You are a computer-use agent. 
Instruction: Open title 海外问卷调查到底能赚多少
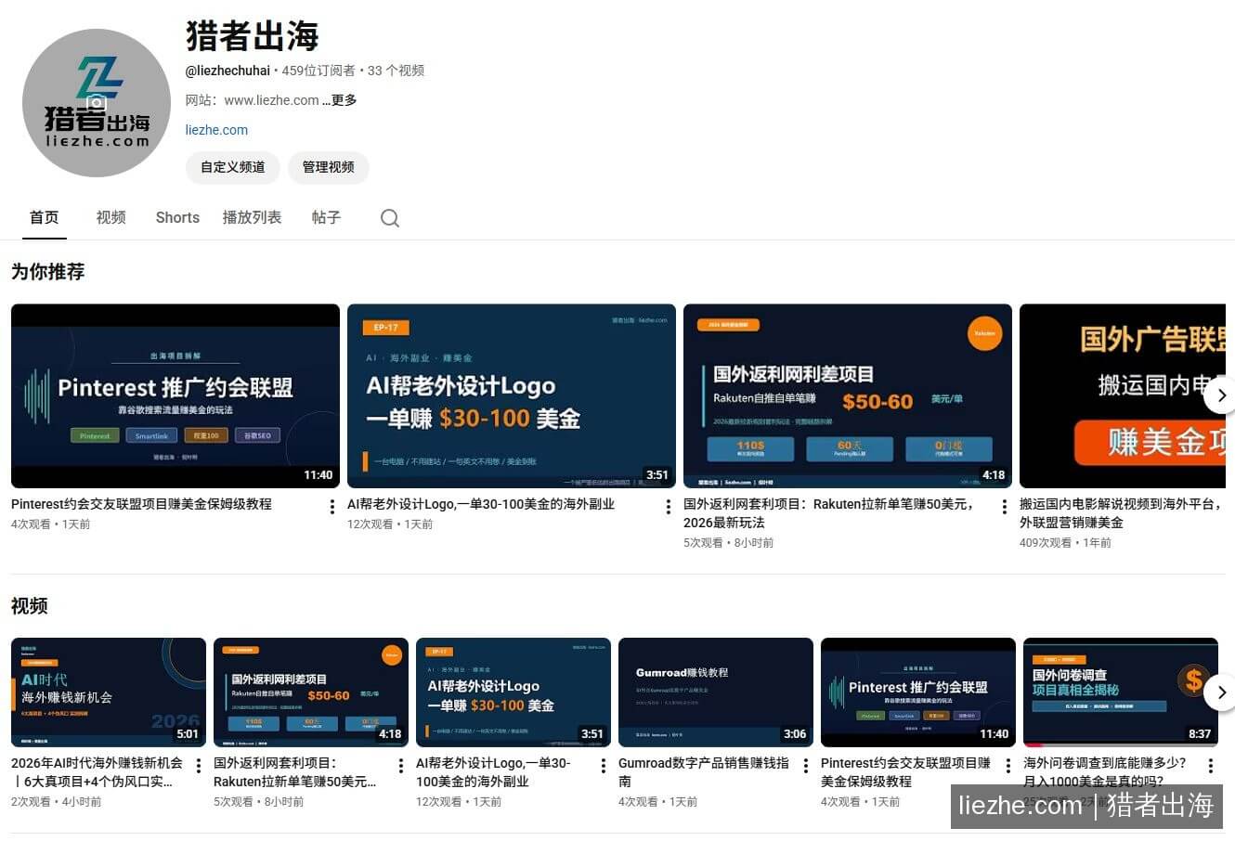coord(1105,772)
